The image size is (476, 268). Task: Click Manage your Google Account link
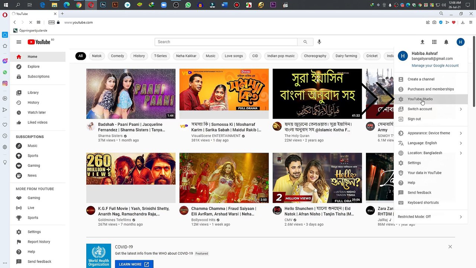[435, 66]
